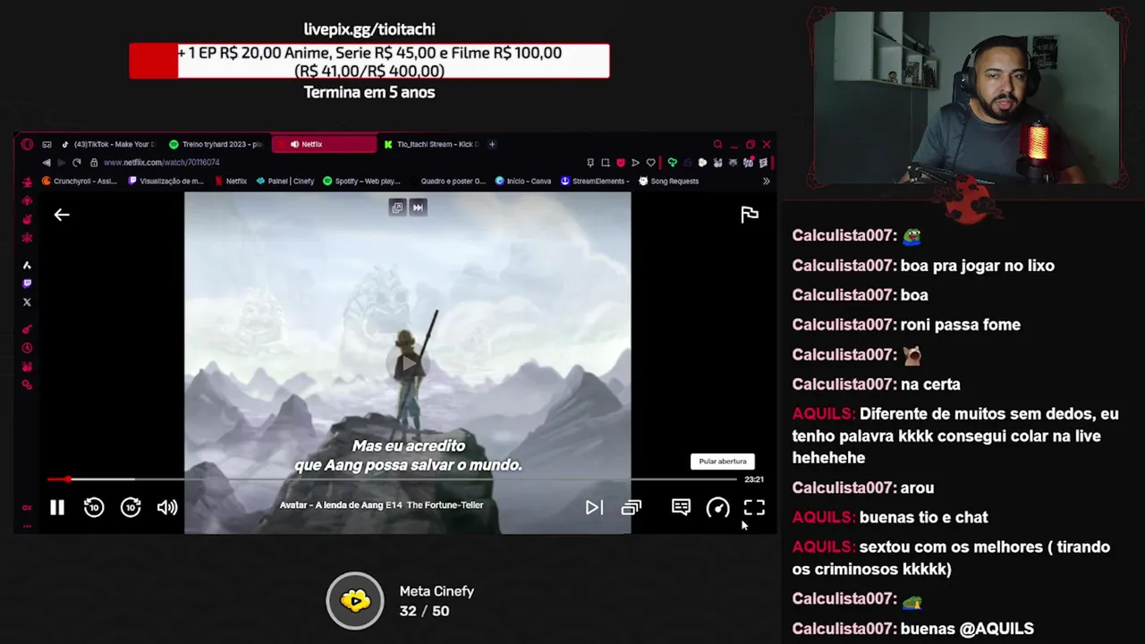Open Crunchyroll bookmark
The width and height of the screenshot is (1145, 644).
coord(80,181)
